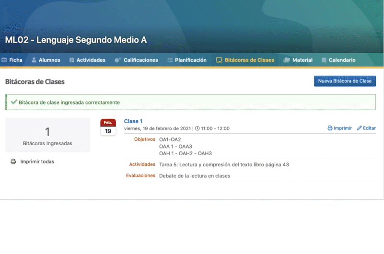Click the clock icon before 11:00 - 12:00
The height and width of the screenshot is (254, 384).
click(x=197, y=128)
